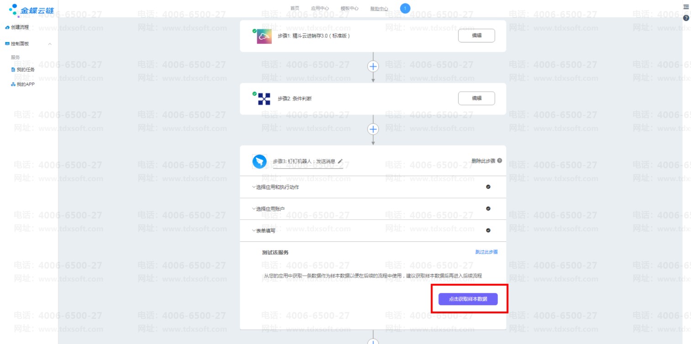Click the 精斗云进销存 app icon in step 1
The image size is (691, 344).
[x=264, y=36]
